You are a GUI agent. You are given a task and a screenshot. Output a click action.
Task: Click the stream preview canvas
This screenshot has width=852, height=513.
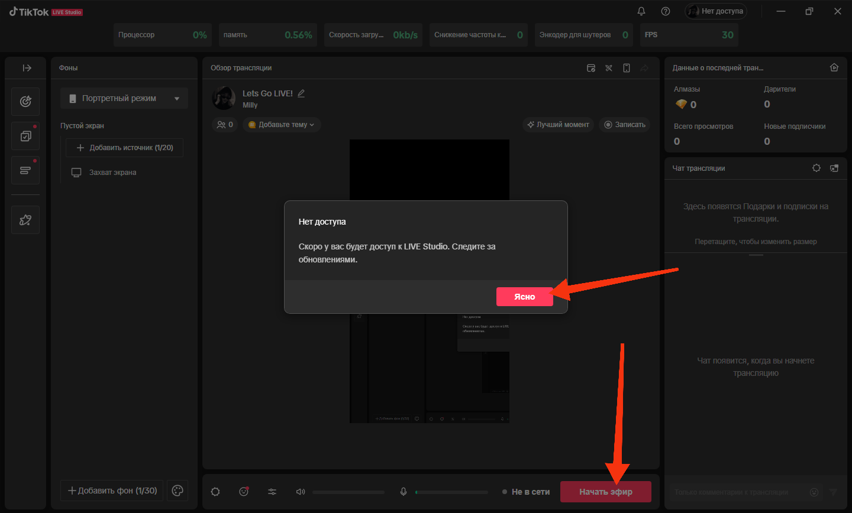click(430, 281)
